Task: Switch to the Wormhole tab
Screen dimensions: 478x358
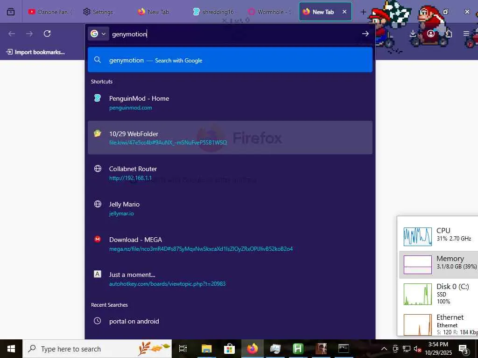Action: click(x=269, y=12)
